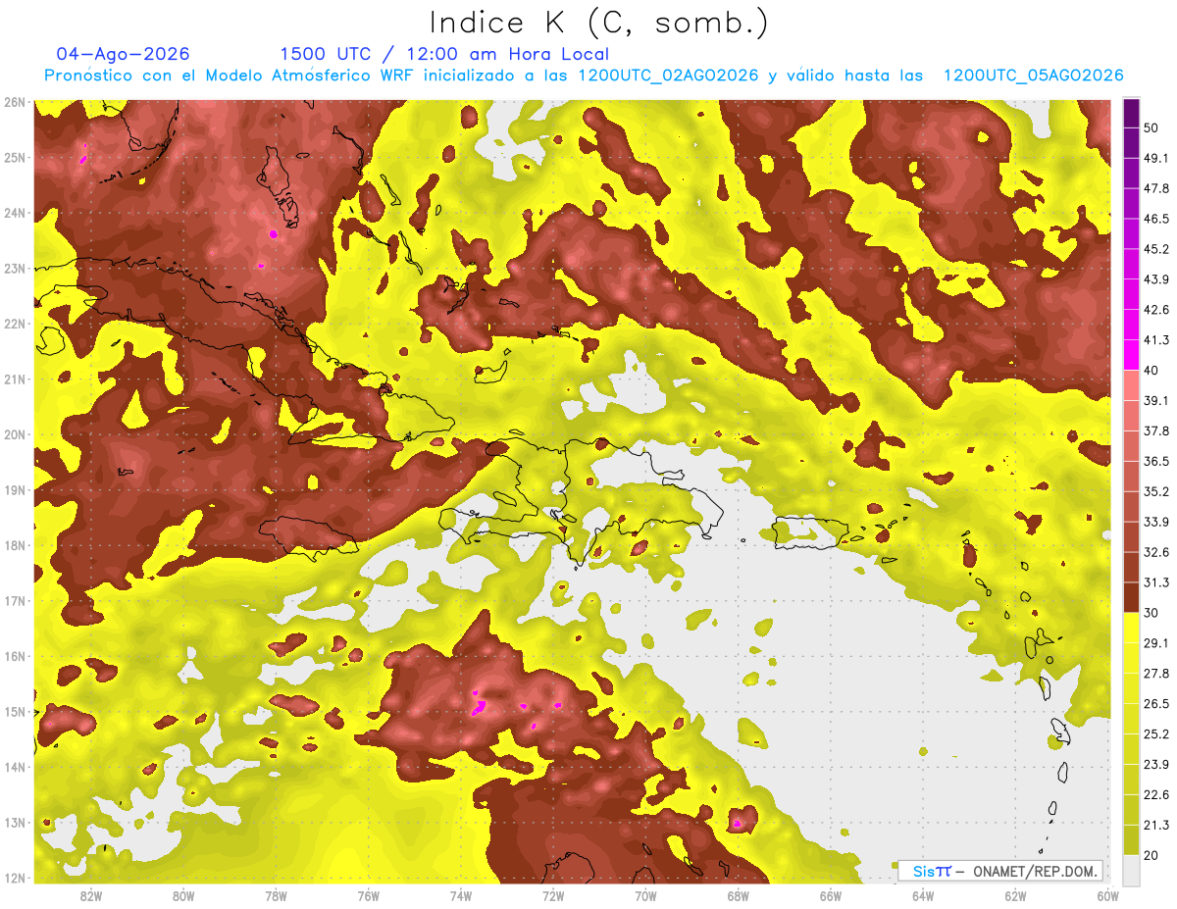Click the '74W' longitude label
Screen dimensions: 1177x909
click(460, 895)
